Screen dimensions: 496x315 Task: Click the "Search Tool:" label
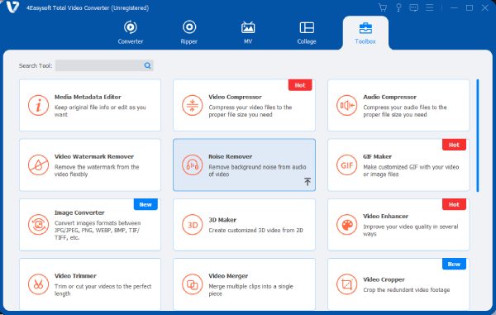tap(36, 66)
